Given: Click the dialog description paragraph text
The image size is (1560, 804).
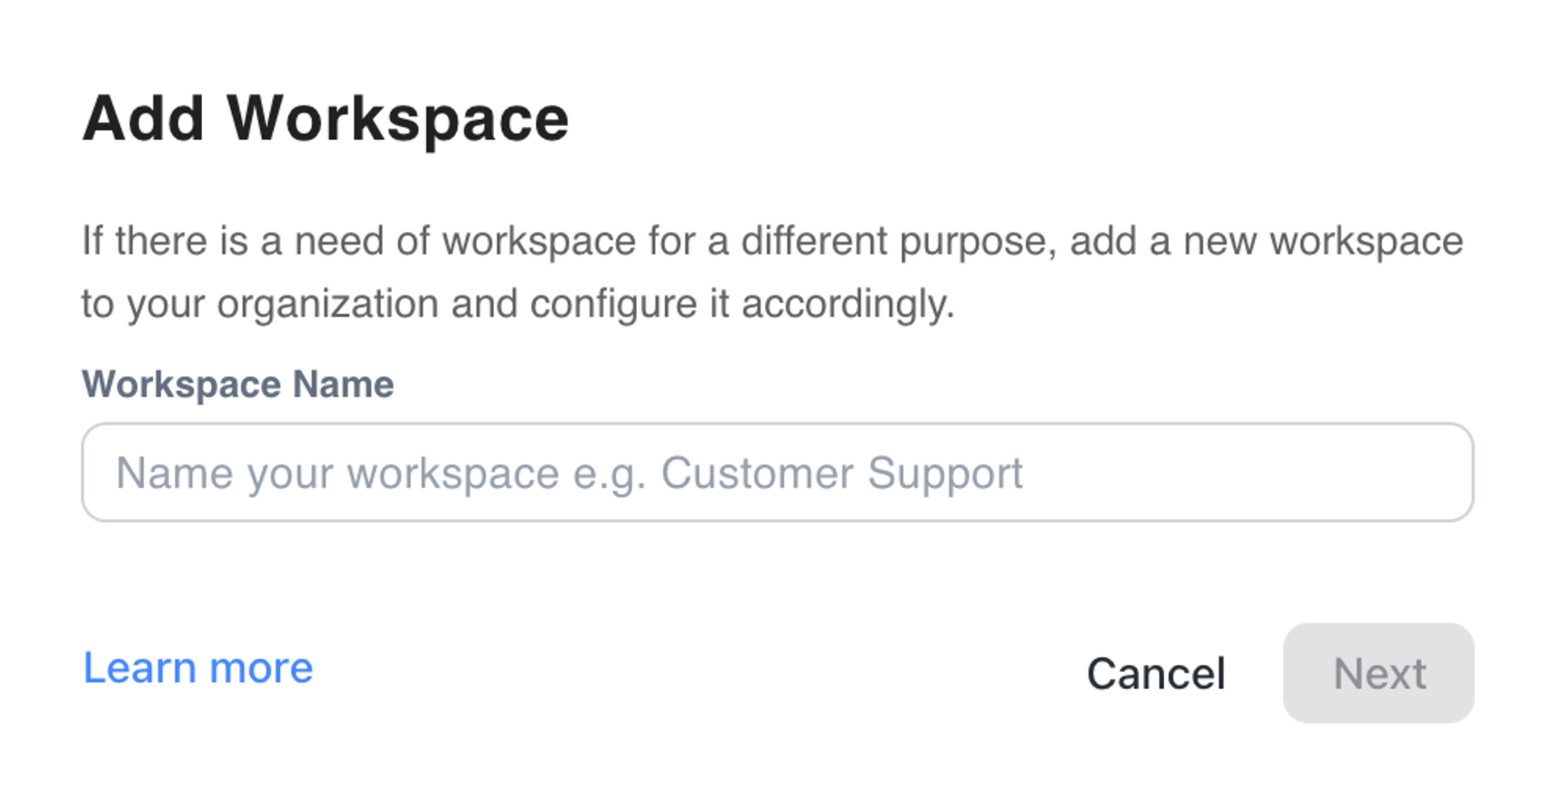Looking at the screenshot, I should [772, 271].
